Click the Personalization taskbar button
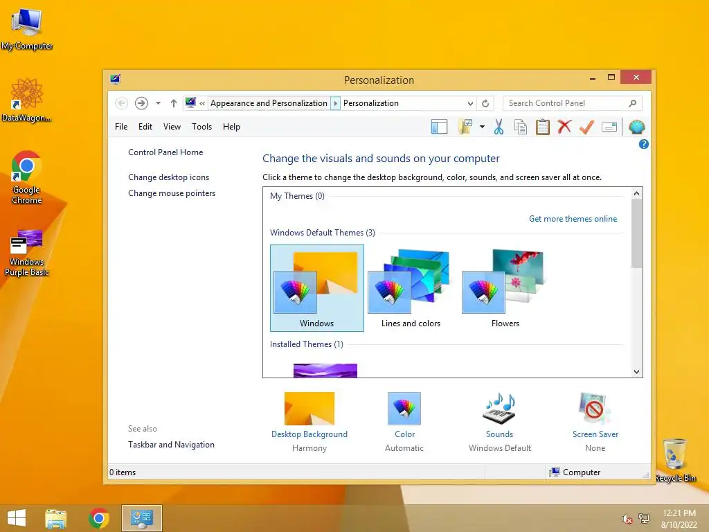This screenshot has width=709, height=532. click(141, 518)
